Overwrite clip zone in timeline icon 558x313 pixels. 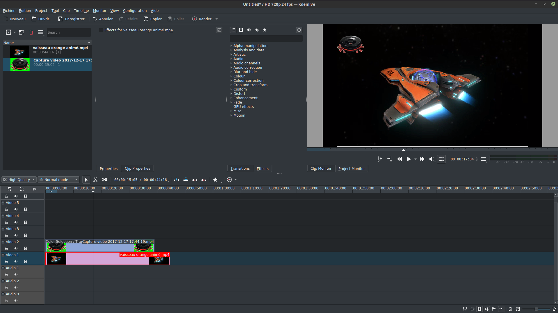[186, 180]
